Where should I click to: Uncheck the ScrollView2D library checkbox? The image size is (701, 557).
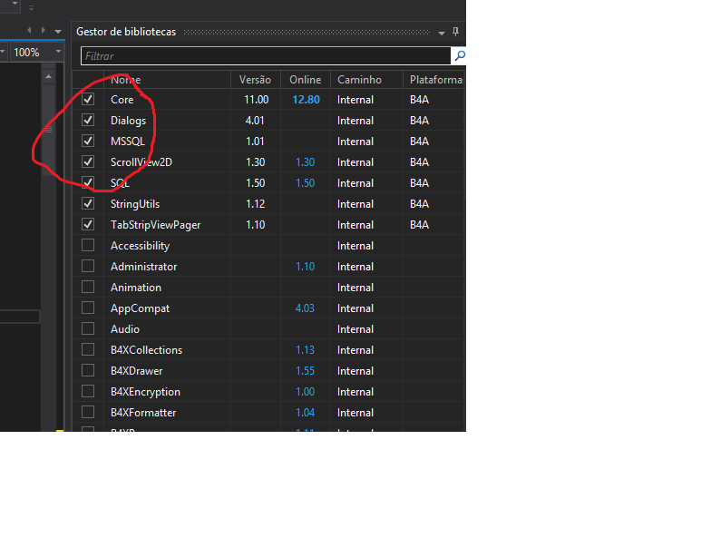pyautogui.click(x=88, y=161)
